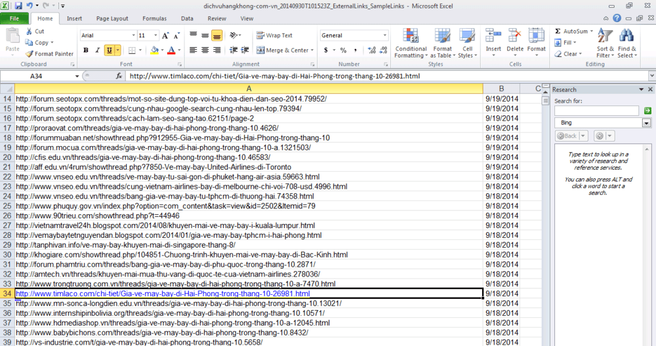Open the File tab

[x=14, y=18]
